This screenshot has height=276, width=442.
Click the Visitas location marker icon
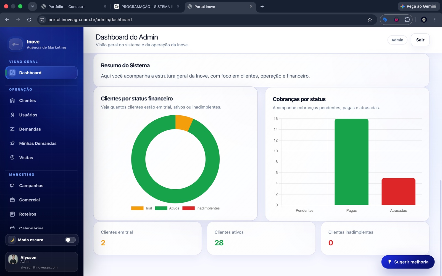(12, 158)
